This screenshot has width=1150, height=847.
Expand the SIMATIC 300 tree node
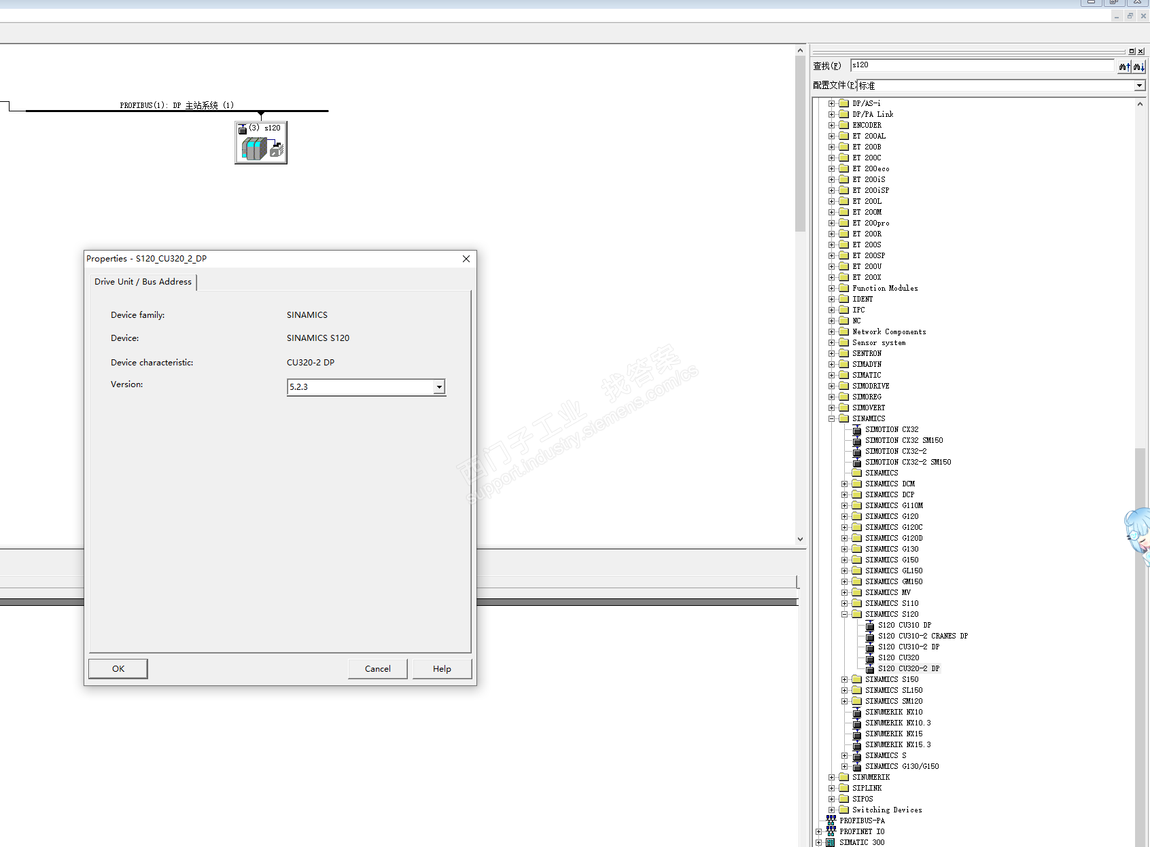[x=818, y=842]
